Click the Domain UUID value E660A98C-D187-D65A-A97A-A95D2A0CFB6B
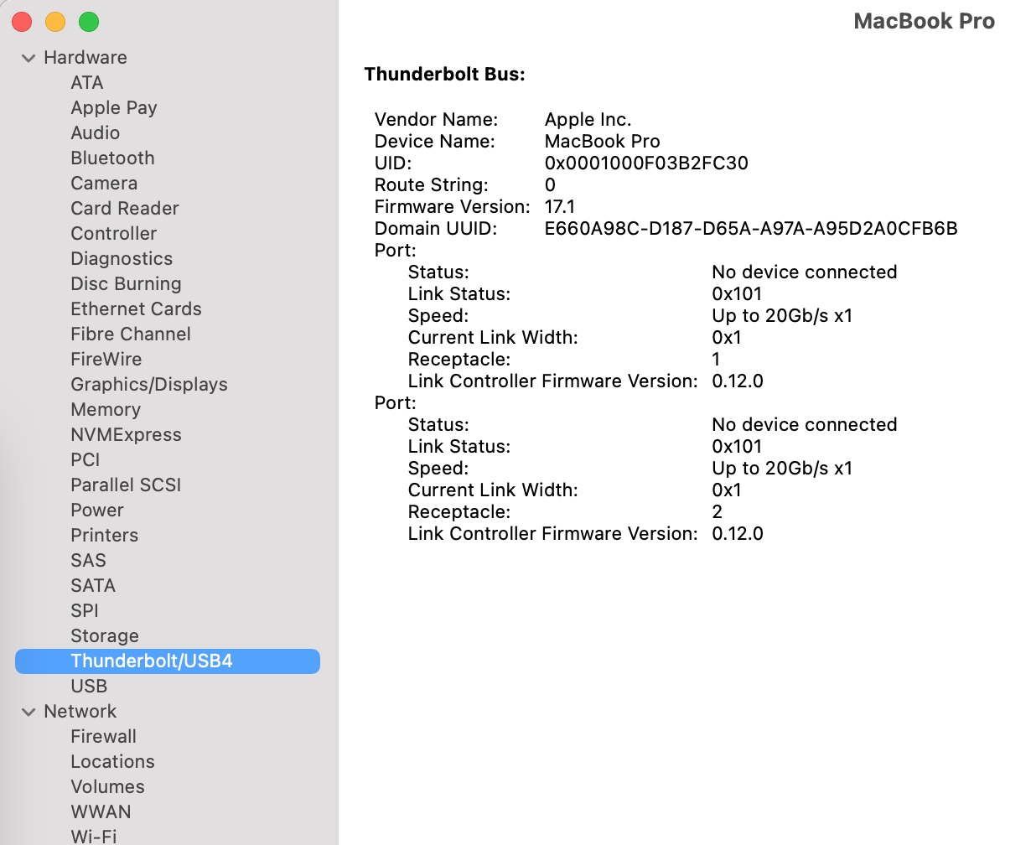 (751, 229)
